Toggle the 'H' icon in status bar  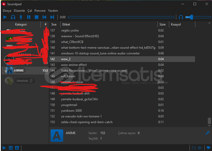tap(11, 148)
